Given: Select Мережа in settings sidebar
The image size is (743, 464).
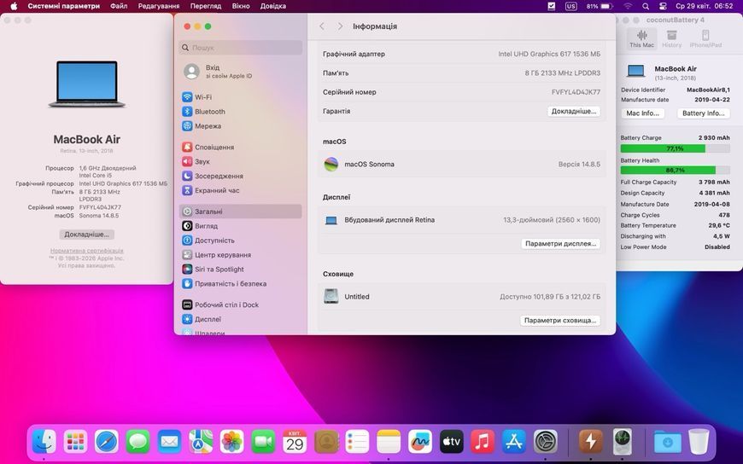Looking at the screenshot, I should pyautogui.click(x=241, y=126).
